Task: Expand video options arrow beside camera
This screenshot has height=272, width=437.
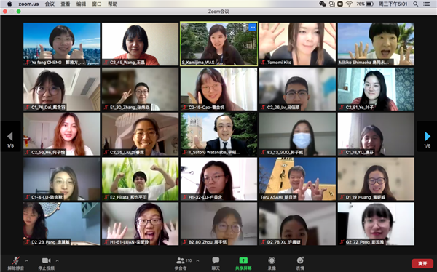Action: coord(57,260)
